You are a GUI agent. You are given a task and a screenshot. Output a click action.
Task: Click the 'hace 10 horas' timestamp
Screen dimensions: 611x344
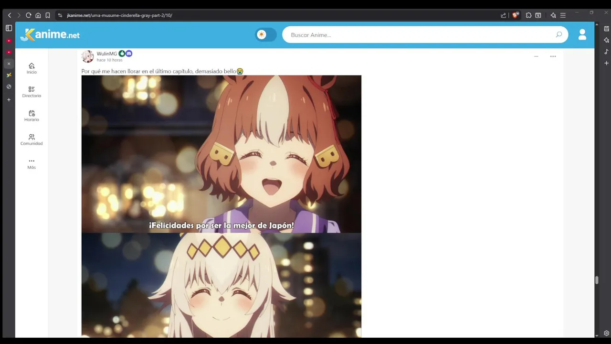[x=110, y=60]
